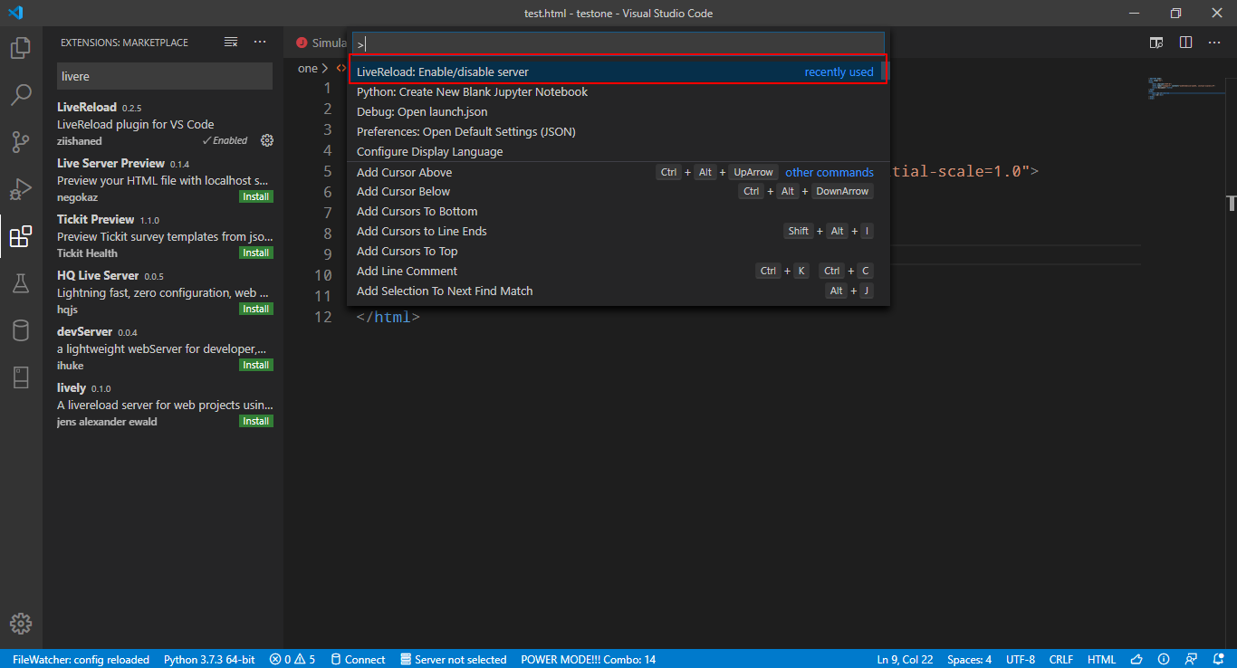Change UTF-8 file encoding
The height and width of the screenshot is (668, 1237).
coord(1020,659)
